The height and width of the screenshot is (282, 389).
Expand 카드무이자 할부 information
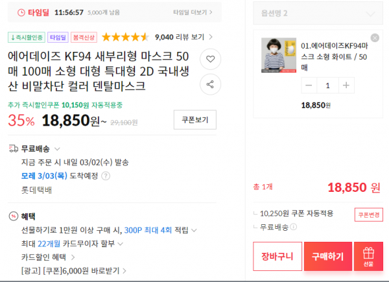click(x=121, y=244)
